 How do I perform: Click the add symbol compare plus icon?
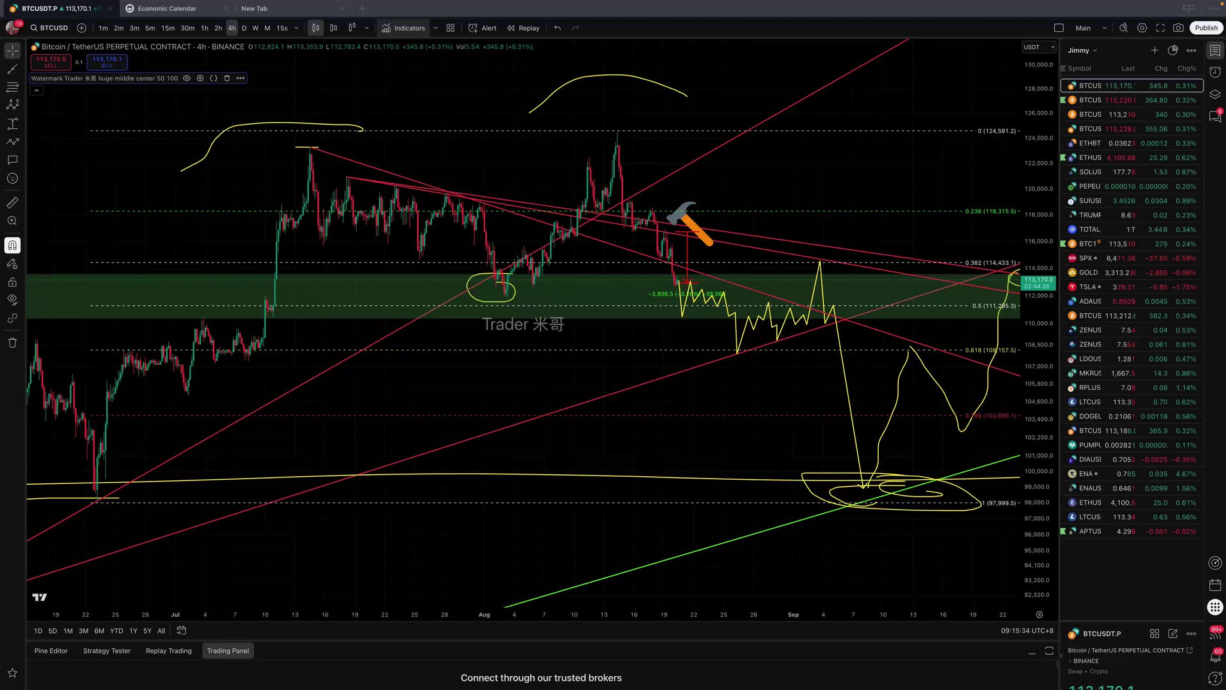tap(82, 28)
